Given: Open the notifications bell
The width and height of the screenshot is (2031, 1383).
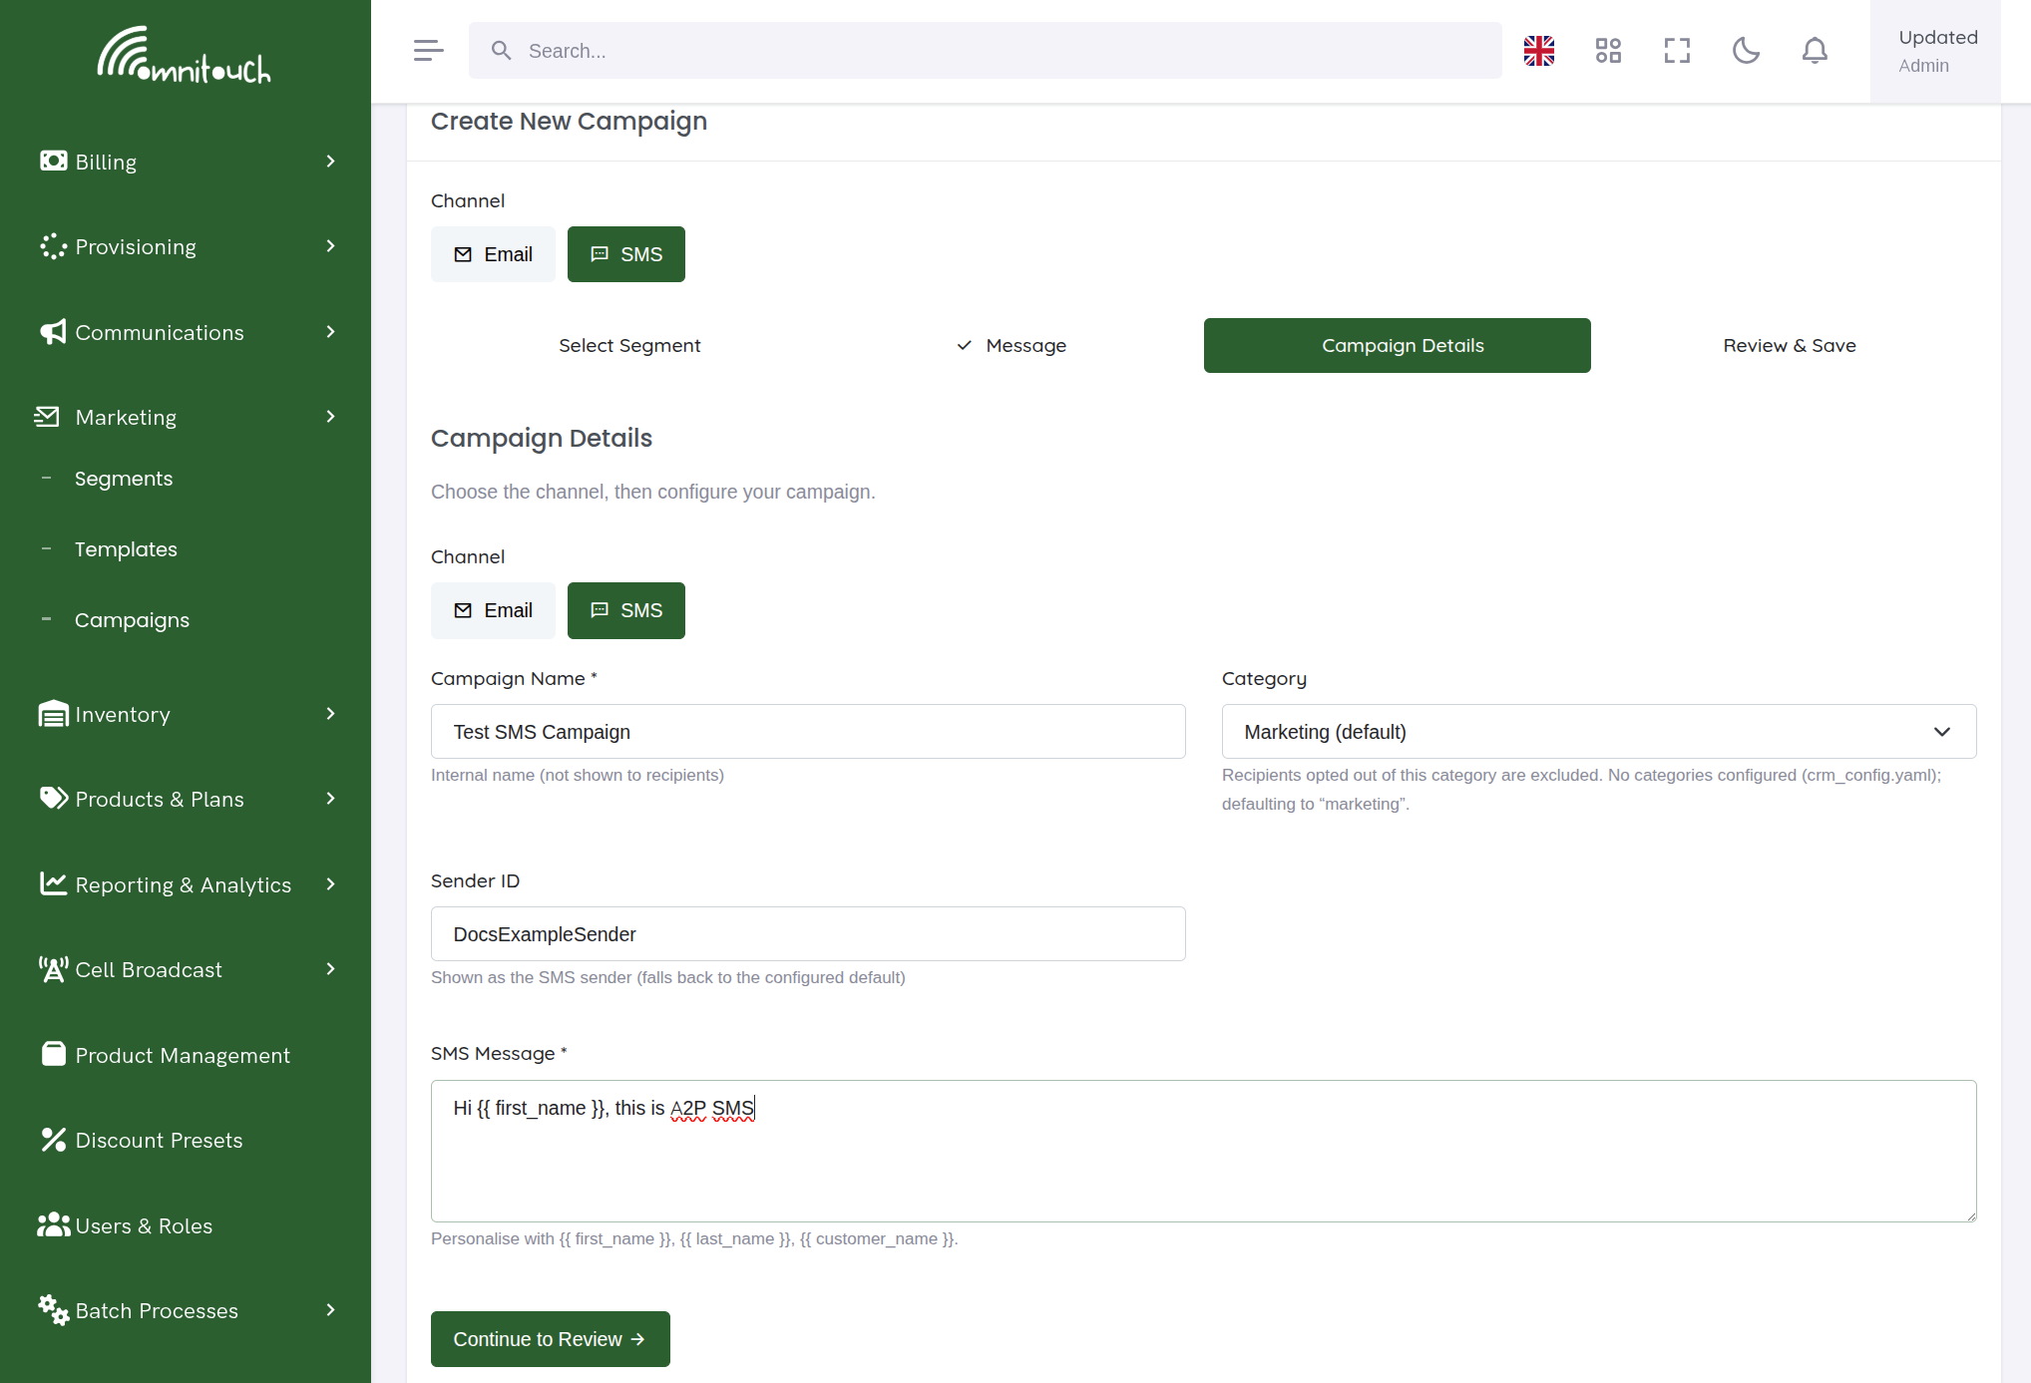Looking at the screenshot, I should (1815, 51).
